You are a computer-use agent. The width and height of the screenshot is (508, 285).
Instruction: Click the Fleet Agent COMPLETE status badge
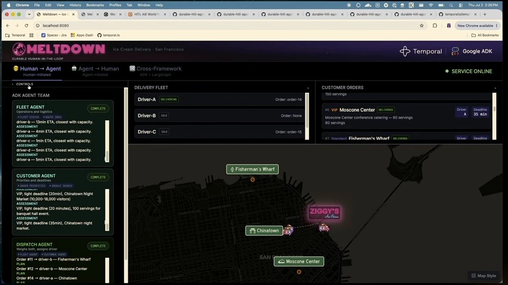pos(98,109)
